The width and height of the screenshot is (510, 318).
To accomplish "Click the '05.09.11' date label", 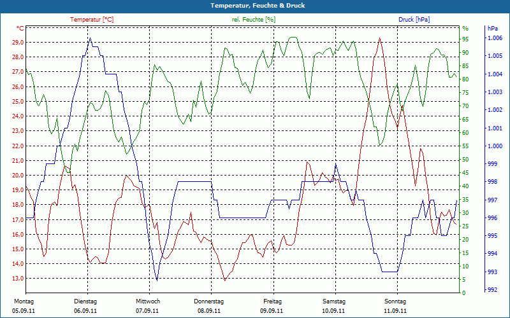I will click(x=24, y=311).
